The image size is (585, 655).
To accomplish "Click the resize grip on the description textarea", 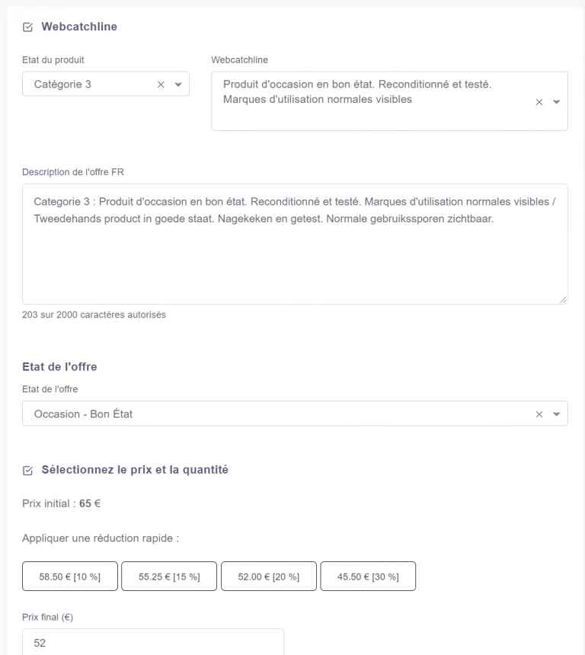I will coord(564,299).
